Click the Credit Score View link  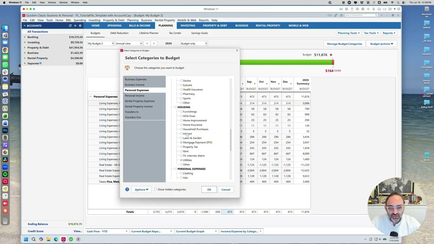[77, 231]
